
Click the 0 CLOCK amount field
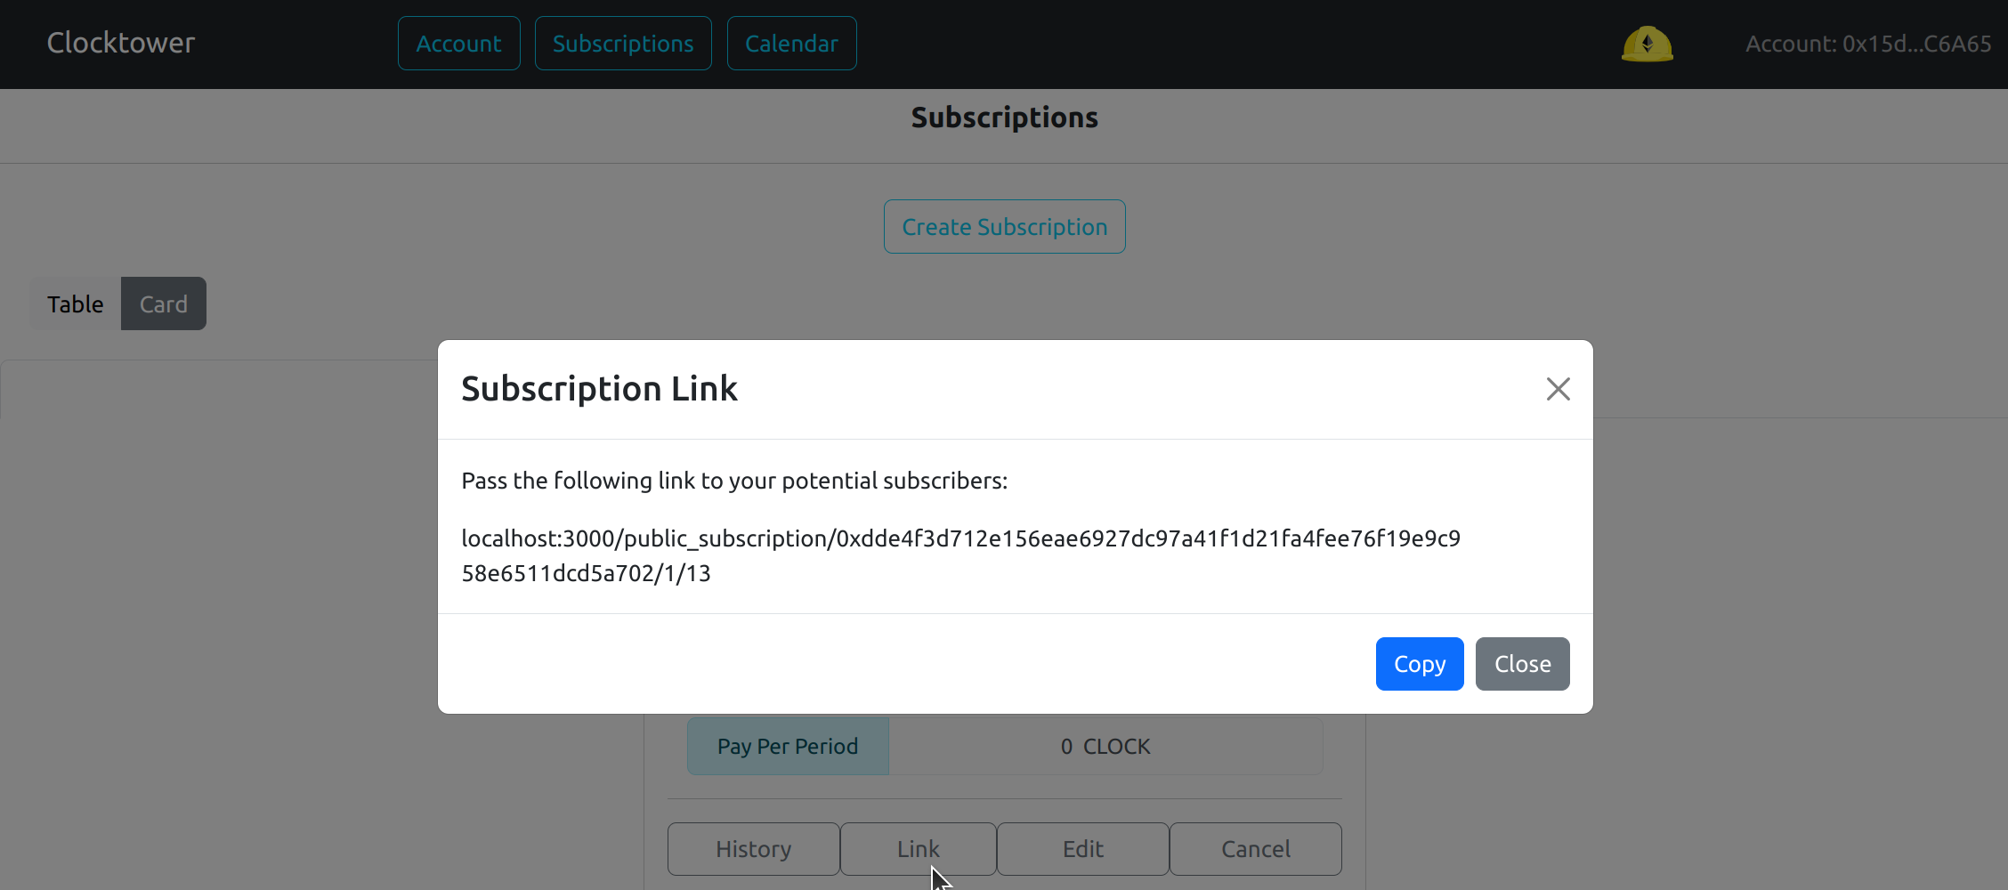[1105, 747]
